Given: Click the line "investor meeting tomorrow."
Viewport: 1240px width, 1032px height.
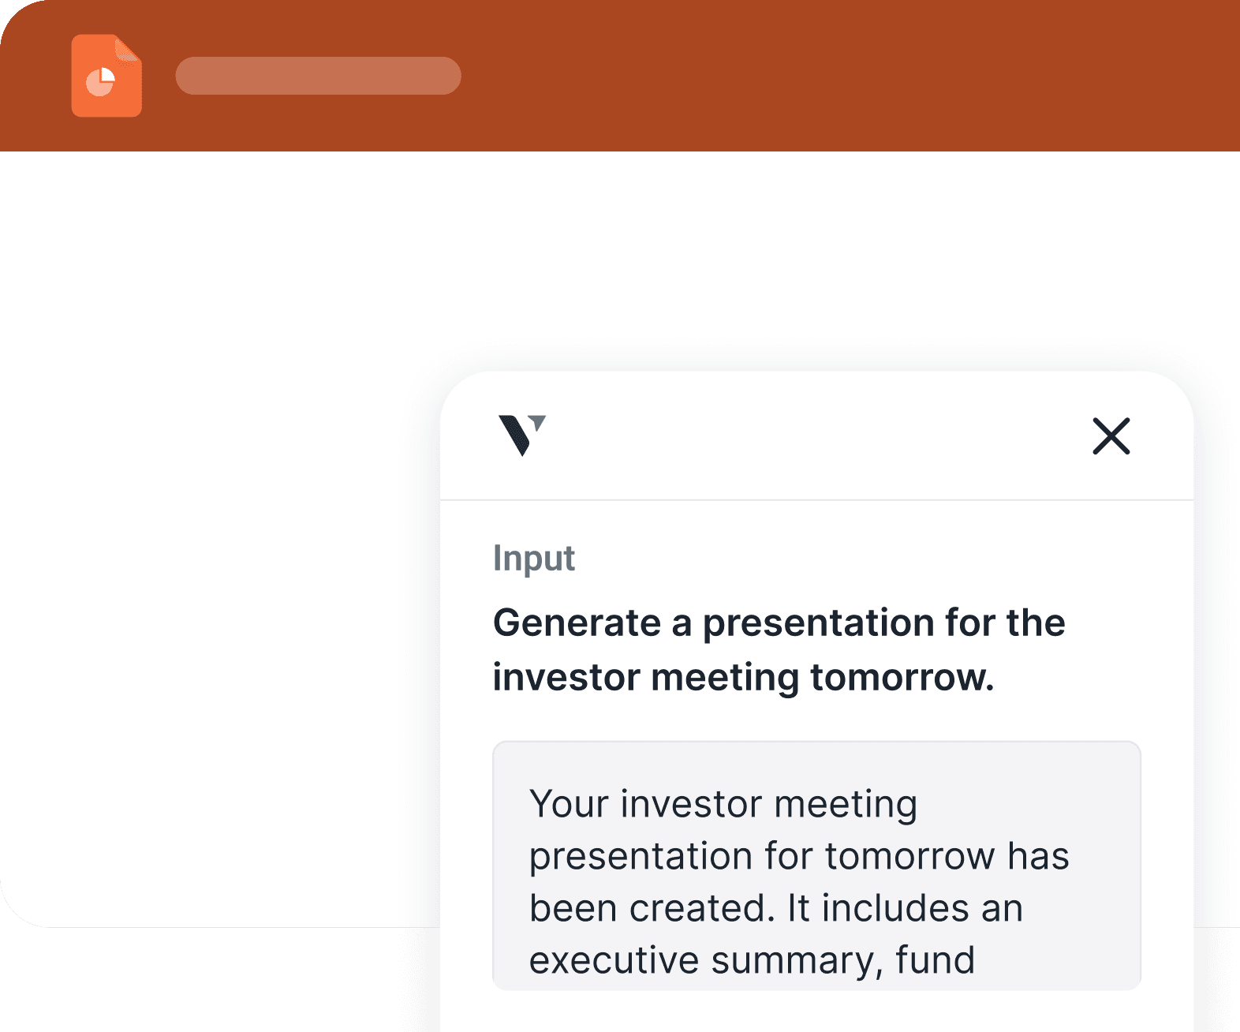Looking at the screenshot, I should pyautogui.click(x=743, y=677).
